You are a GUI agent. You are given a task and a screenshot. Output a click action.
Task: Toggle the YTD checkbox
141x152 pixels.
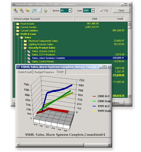[101, 11]
